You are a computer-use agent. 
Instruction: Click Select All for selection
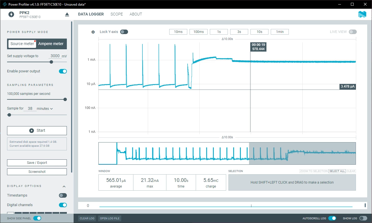337,171
